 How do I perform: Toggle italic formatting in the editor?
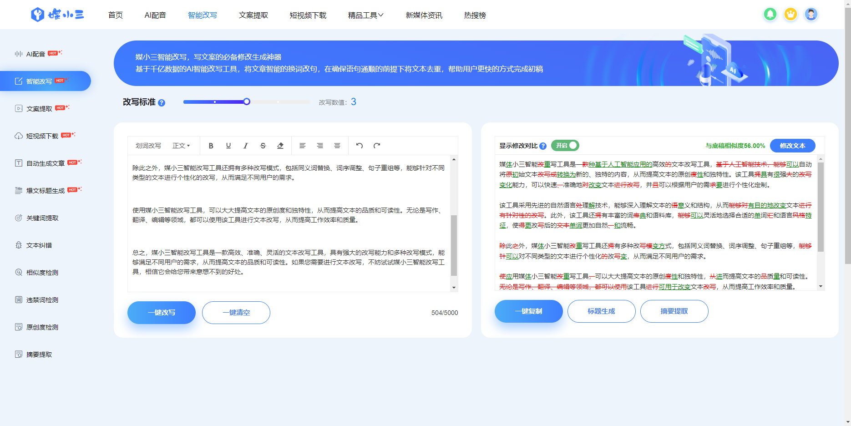tap(245, 146)
